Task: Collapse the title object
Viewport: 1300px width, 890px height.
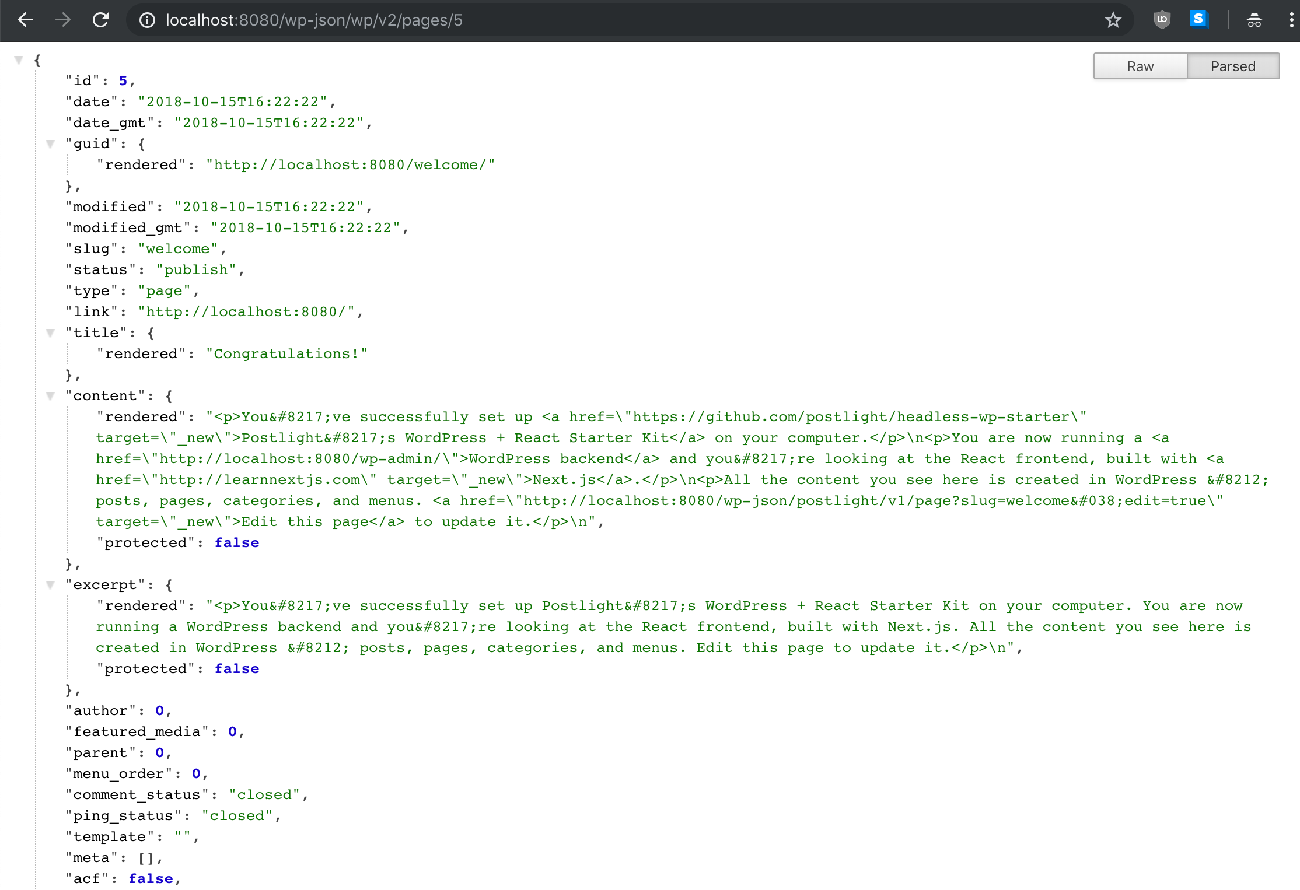Action: pyautogui.click(x=51, y=333)
